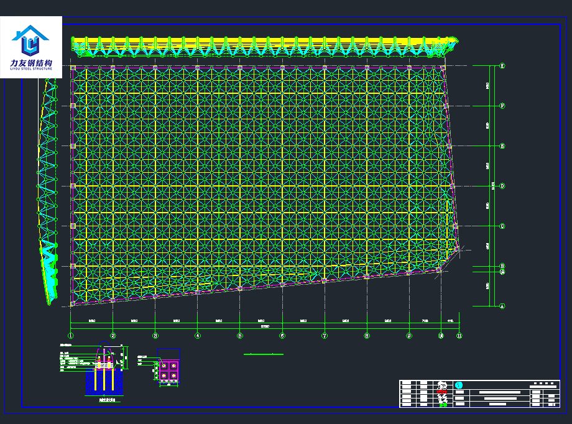Select grid axis bubble C on right

[x=502, y=226]
